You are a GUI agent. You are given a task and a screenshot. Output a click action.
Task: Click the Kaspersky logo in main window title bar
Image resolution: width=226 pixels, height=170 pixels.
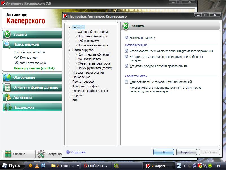(x=3, y=3)
